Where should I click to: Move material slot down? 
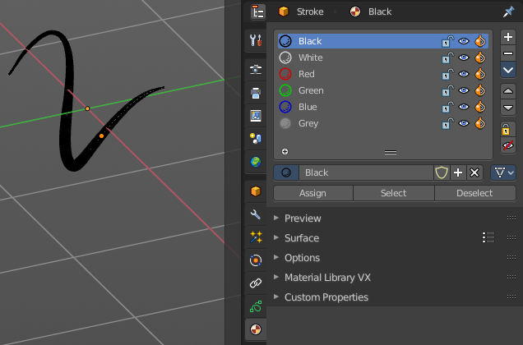pos(508,108)
